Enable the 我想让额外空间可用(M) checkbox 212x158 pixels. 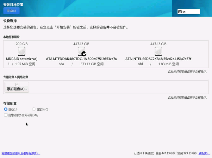(6, 115)
